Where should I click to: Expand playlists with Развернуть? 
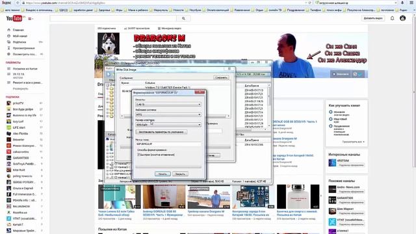click(x=20, y=88)
